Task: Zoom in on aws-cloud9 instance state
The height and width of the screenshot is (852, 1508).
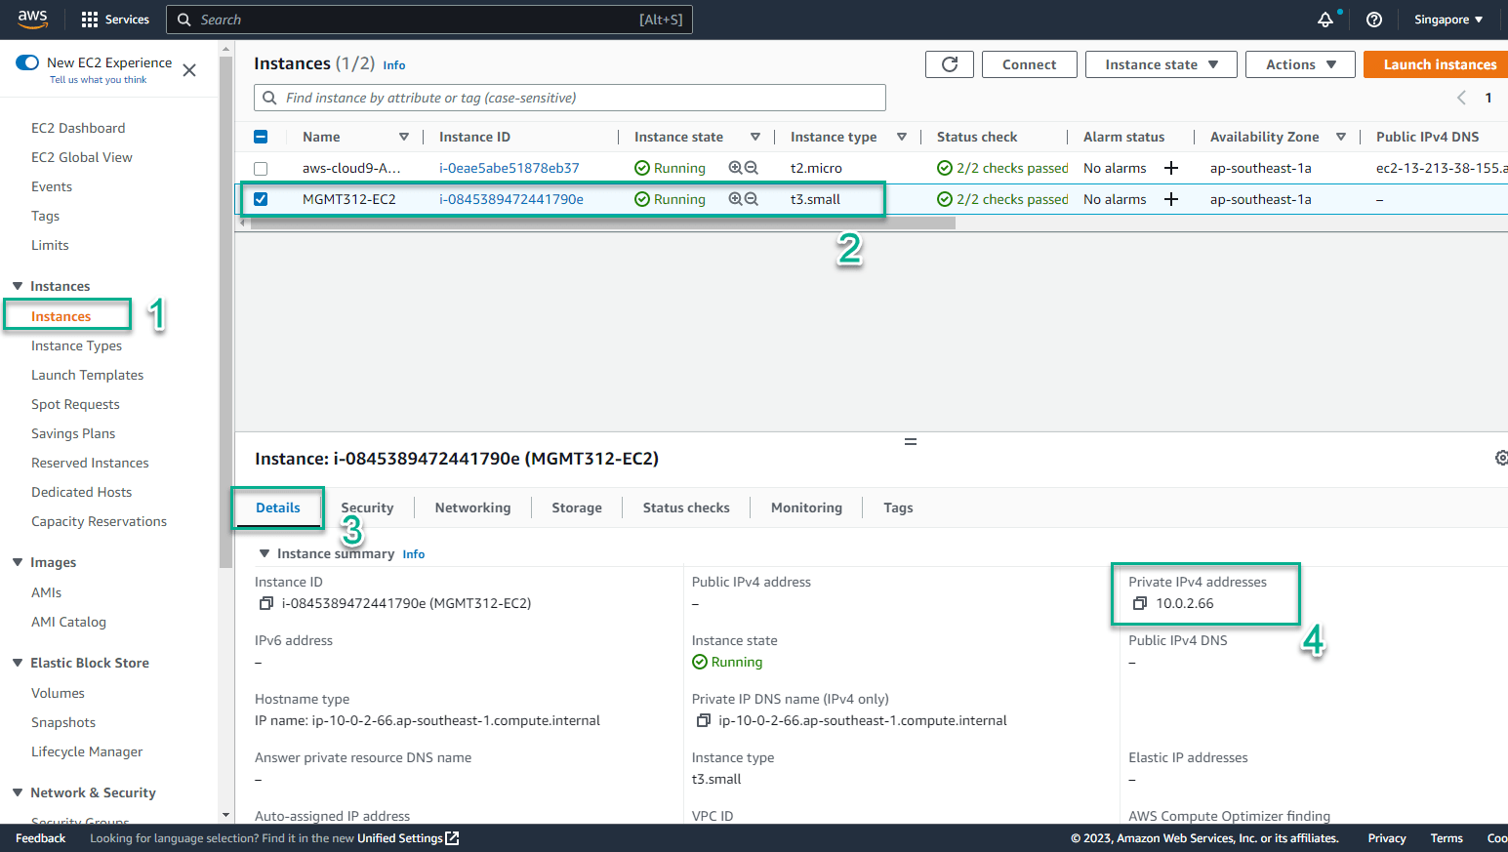Action: click(735, 168)
